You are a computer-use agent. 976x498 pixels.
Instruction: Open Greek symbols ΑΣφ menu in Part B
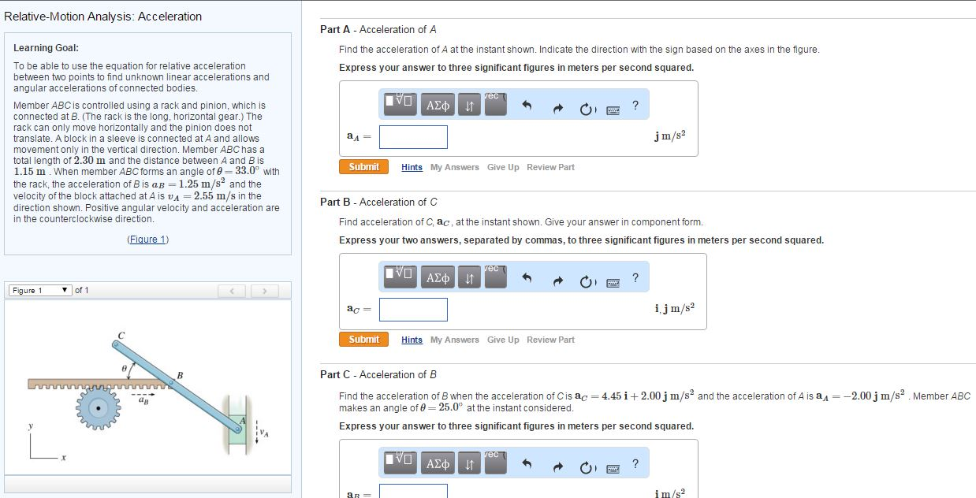click(438, 276)
